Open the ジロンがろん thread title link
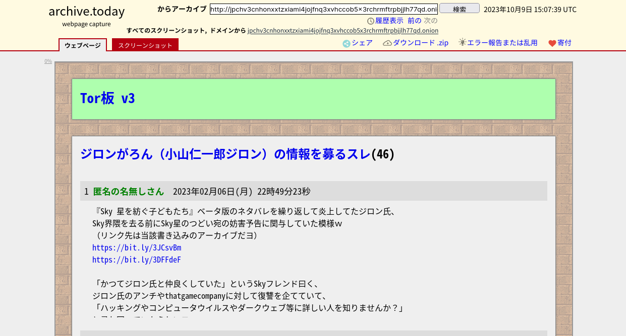Screen dimensions: 626x336 [x=225, y=154]
